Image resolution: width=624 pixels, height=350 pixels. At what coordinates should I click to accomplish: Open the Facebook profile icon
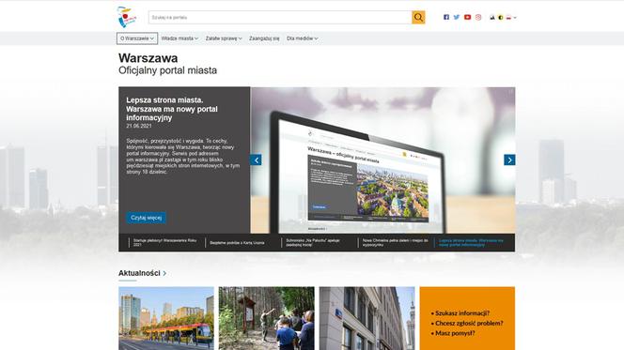point(446,18)
